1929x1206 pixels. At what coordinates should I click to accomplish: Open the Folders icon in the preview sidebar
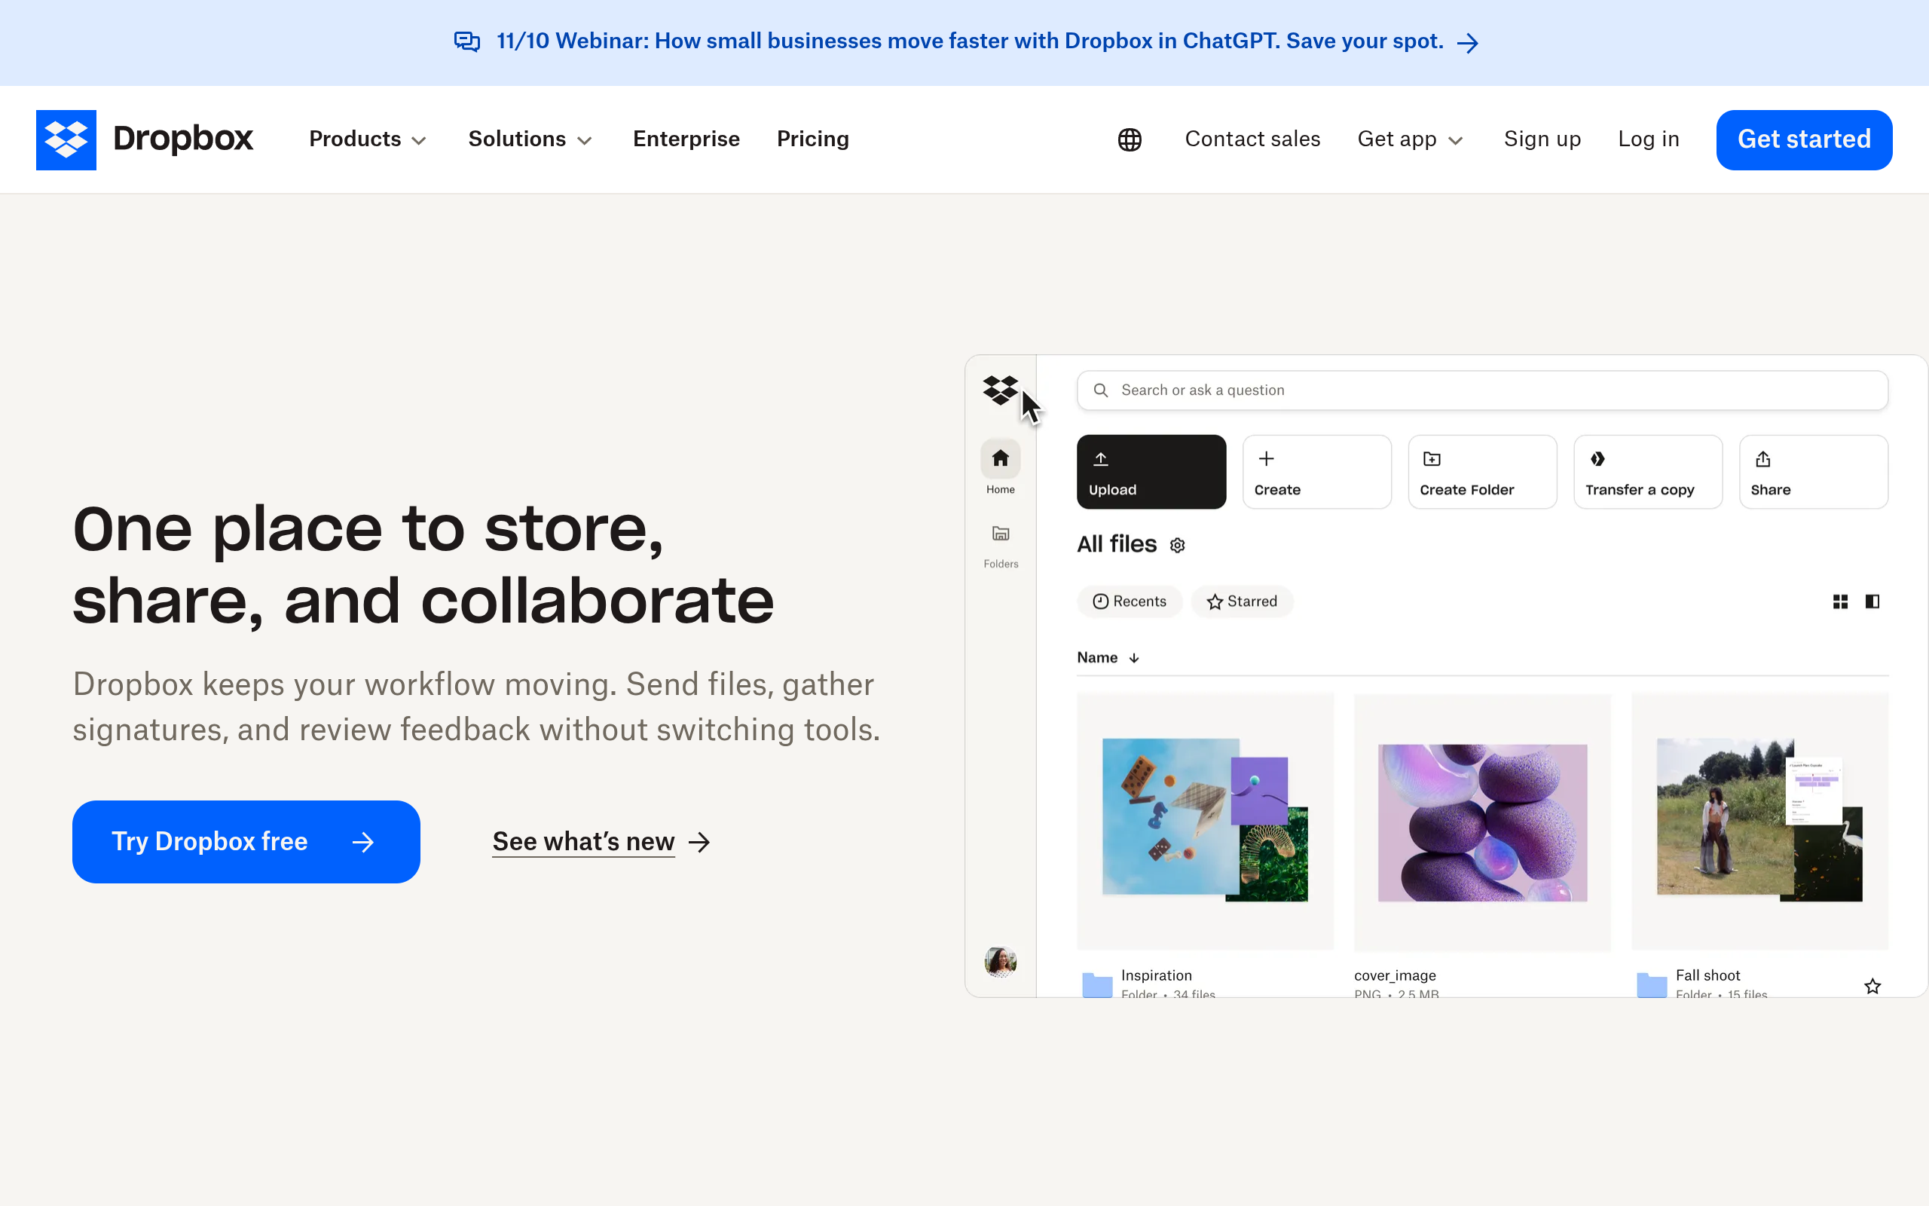pyautogui.click(x=1001, y=533)
